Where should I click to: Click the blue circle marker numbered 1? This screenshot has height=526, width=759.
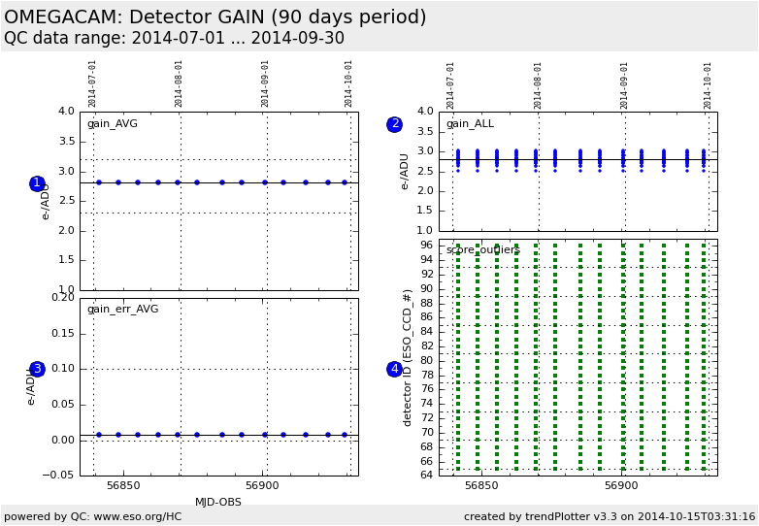point(37,183)
